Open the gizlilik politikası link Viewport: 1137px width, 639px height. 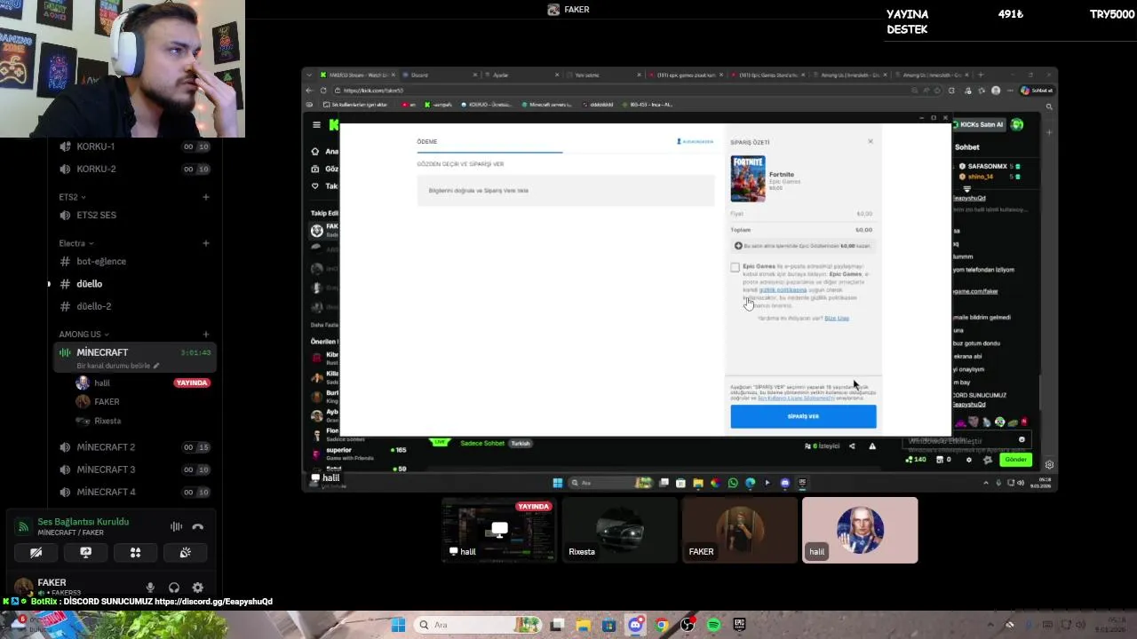[x=783, y=289]
